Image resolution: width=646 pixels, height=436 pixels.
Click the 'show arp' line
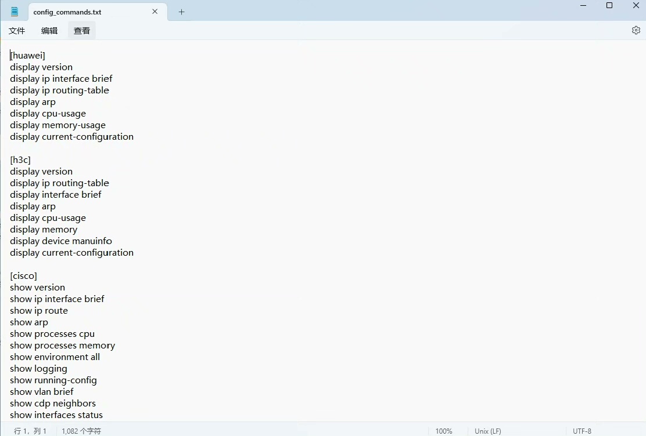pyautogui.click(x=29, y=322)
